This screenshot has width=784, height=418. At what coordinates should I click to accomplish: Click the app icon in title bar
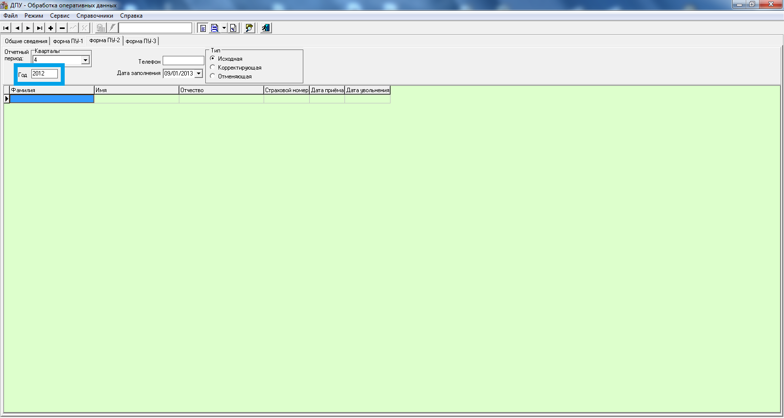click(5, 5)
